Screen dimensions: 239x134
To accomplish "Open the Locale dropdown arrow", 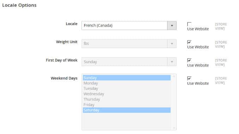I will point(172,25).
